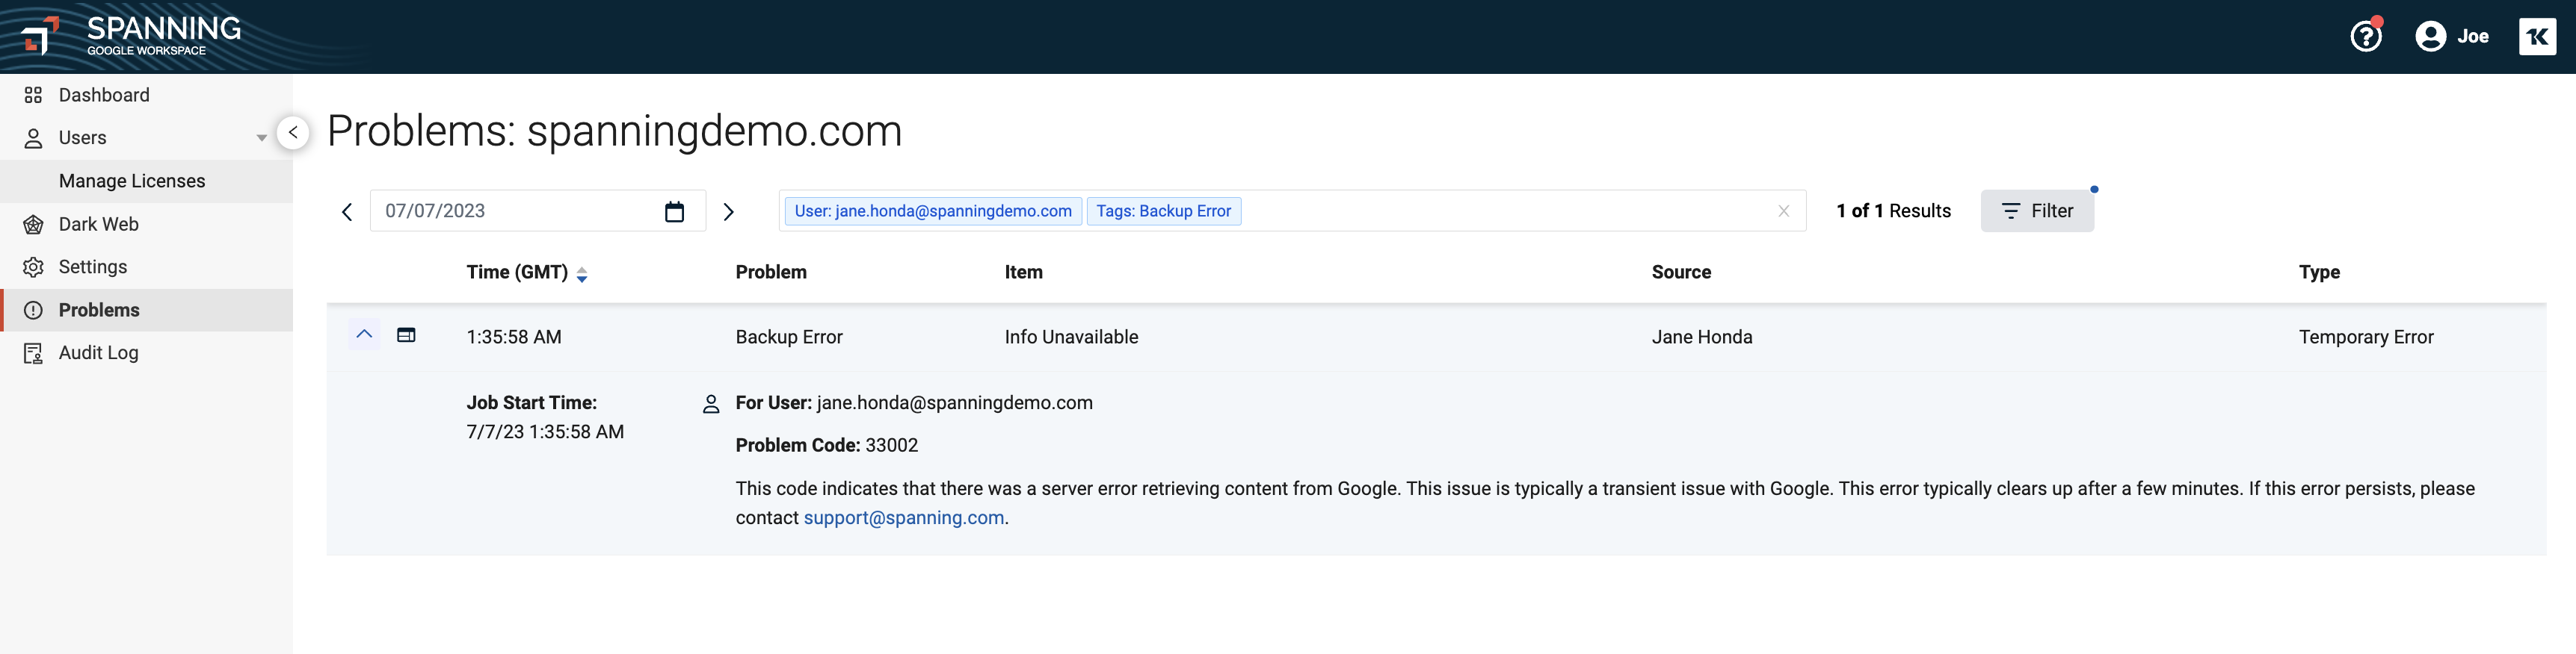Click the 1 of 1 Results text
The image size is (2576, 654).
pyautogui.click(x=1893, y=211)
